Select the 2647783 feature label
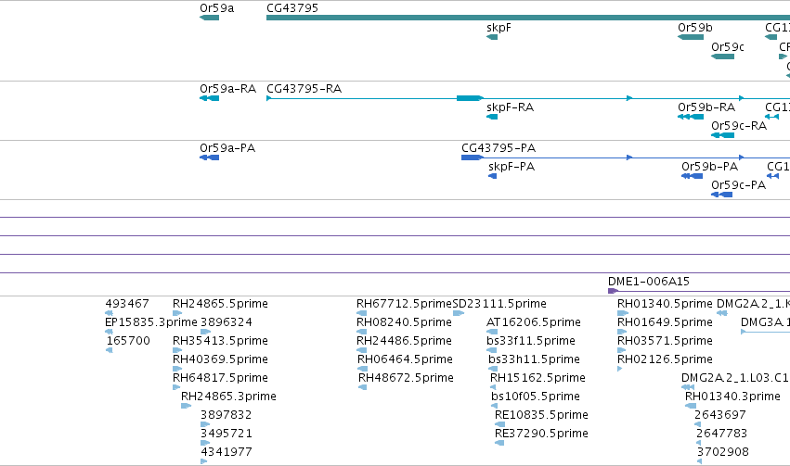This screenshot has width=790, height=466. click(x=721, y=434)
